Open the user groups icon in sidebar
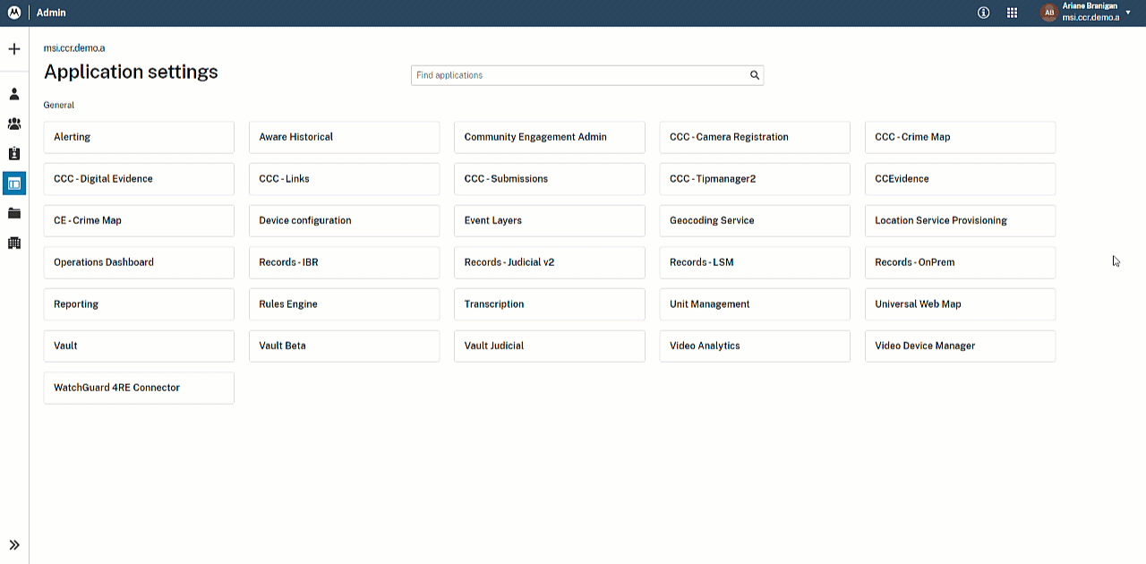The width and height of the screenshot is (1146, 564). point(14,124)
